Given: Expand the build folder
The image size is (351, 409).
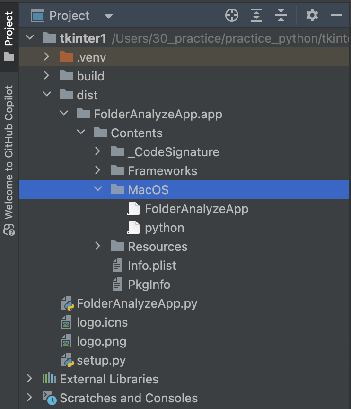Looking at the screenshot, I should click(46, 76).
